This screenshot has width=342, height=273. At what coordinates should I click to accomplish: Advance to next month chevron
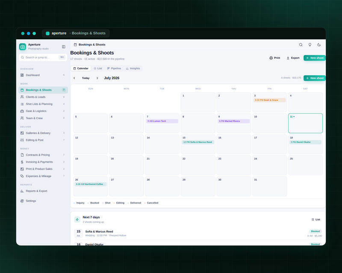[x=97, y=78]
